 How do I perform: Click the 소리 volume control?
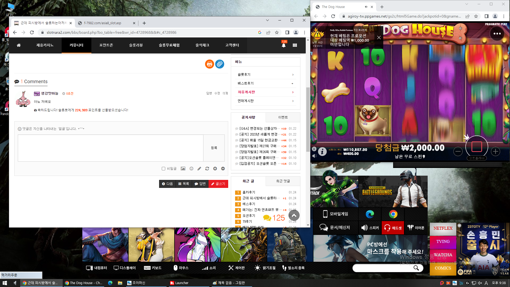(209, 268)
